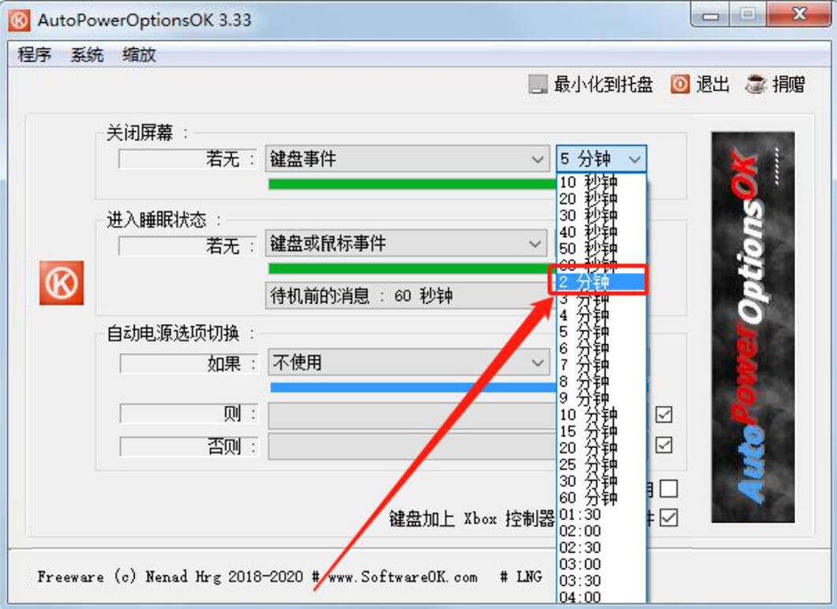Screen dimensions: 837x609
Task: Choose 9 分钟 in the list
Action: [601, 398]
